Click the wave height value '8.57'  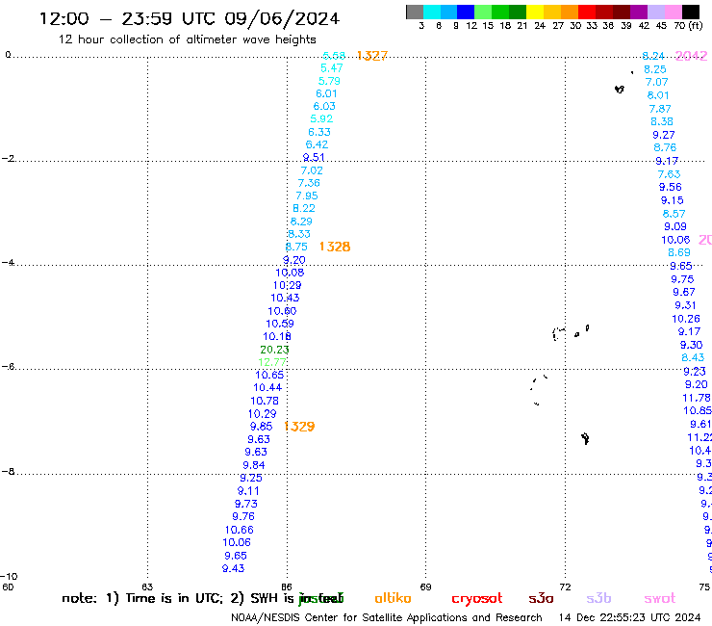674,214
